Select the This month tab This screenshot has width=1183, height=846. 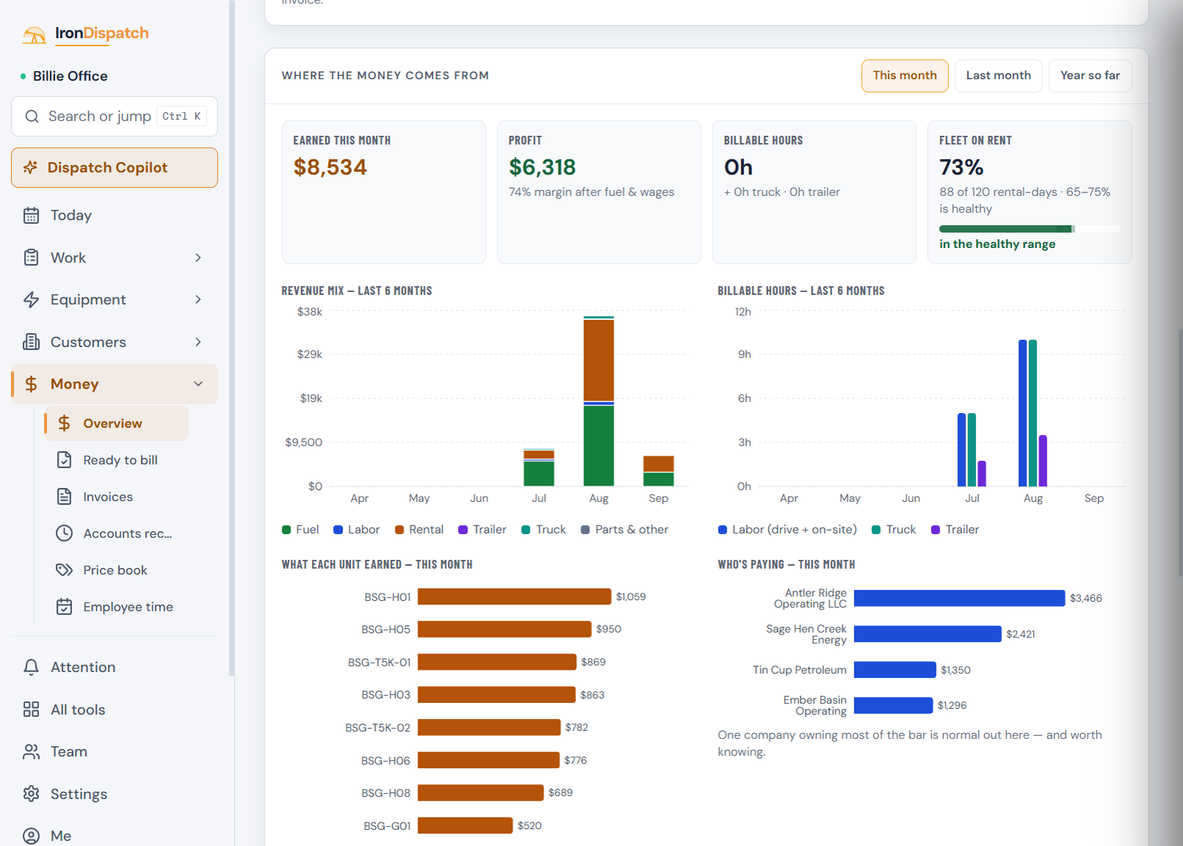[x=905, y=76]
